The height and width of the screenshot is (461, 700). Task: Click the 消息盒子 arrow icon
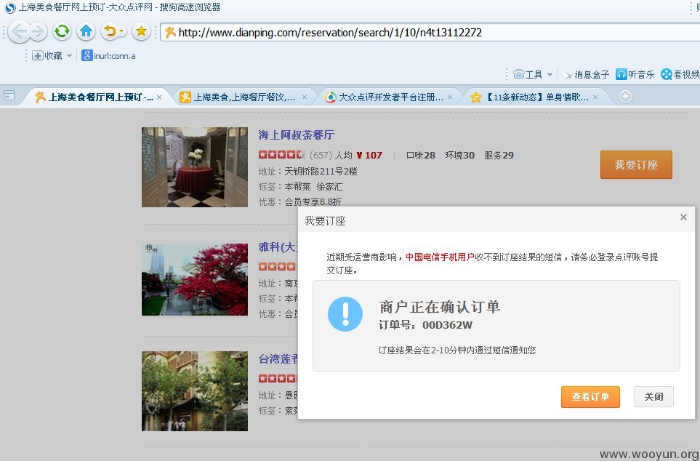(x=568, y=75)
